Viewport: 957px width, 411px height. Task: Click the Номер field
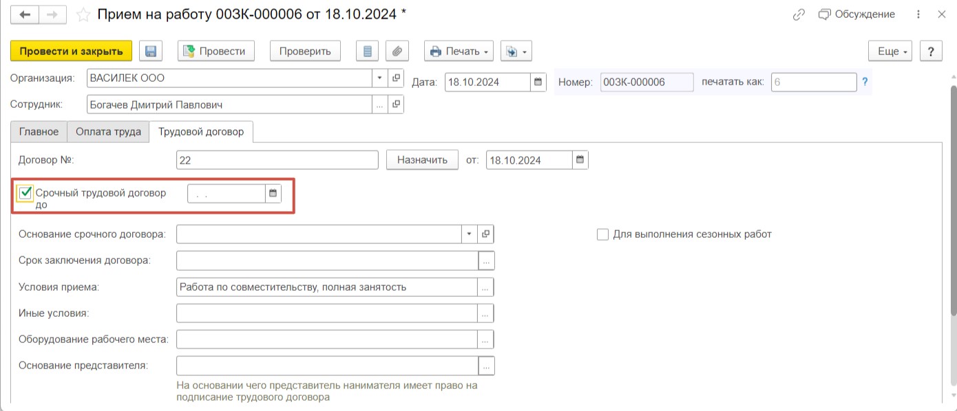click(x=646, y=82)
